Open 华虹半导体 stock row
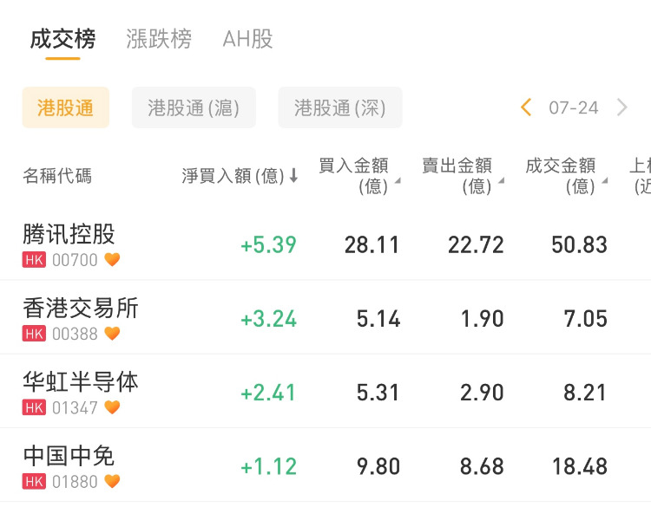The width and height of the screenshot is (651, 507). (325, 392)
